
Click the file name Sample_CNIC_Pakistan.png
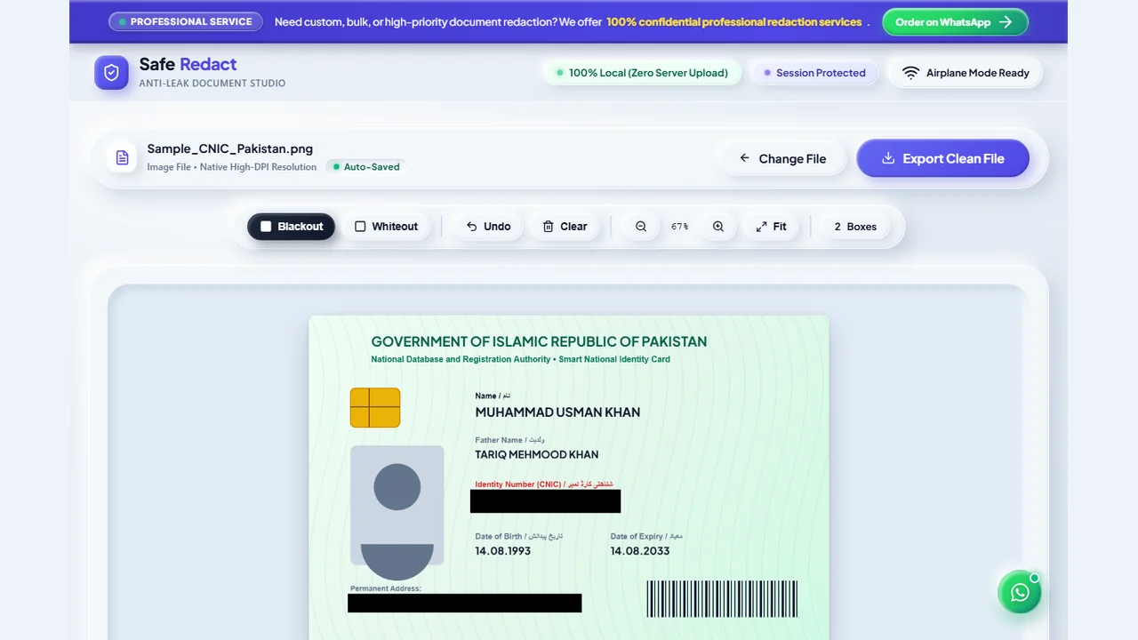(x=230, y=148)
